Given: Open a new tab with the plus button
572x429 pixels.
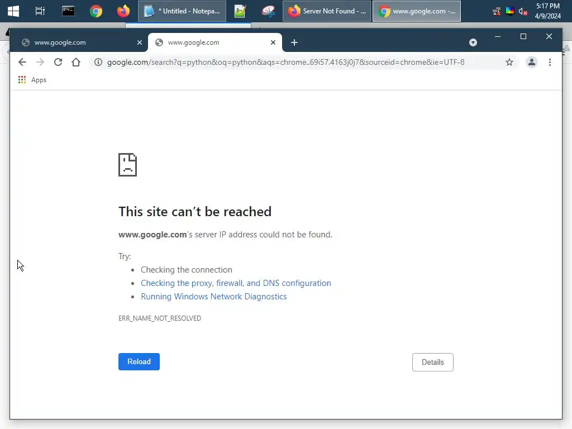Looking at the screenshot, I should 294,42.
